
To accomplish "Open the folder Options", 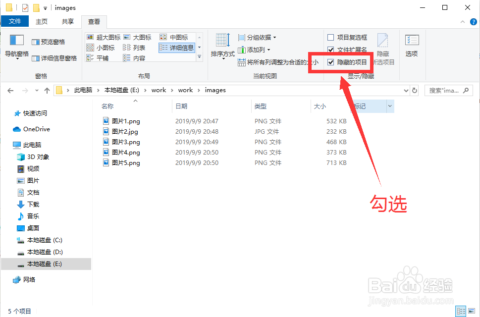I will (412, 47).
